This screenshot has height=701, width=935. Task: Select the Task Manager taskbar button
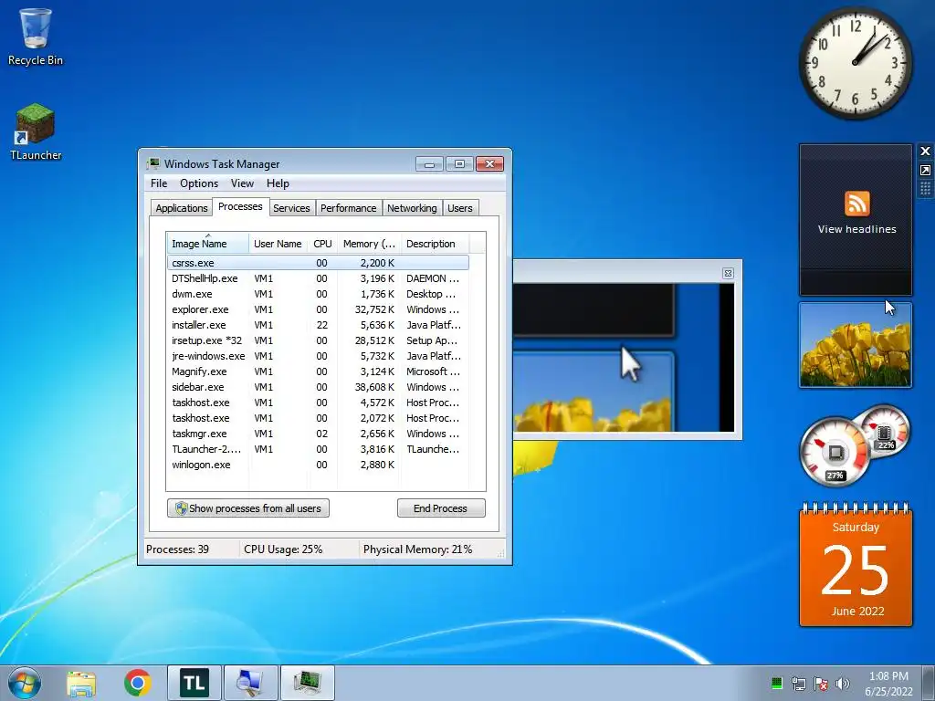tap(307, 683)
